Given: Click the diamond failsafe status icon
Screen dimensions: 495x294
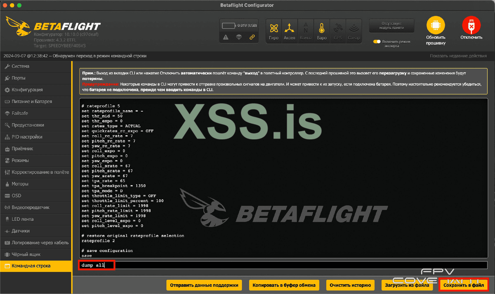Looking at the screenshot, I should (239, 37).
